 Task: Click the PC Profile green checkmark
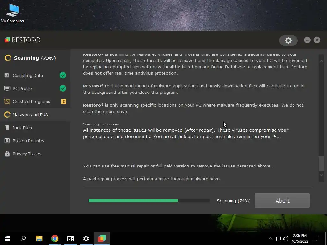[x=63, y=88]
